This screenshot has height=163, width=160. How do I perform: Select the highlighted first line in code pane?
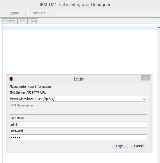pyautogui.click(x=80, y=28)
